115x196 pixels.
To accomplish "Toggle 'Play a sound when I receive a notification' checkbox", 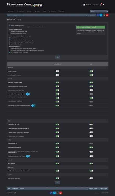I will (x=9, y=53).
